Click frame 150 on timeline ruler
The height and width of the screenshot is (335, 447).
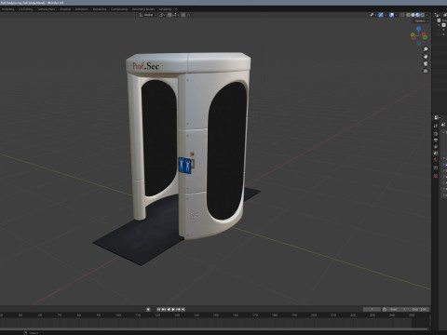click(216, 315)
